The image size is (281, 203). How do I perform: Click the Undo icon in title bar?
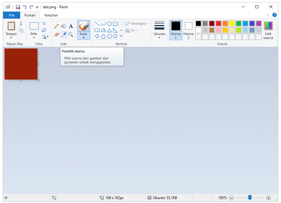[25, 7]
